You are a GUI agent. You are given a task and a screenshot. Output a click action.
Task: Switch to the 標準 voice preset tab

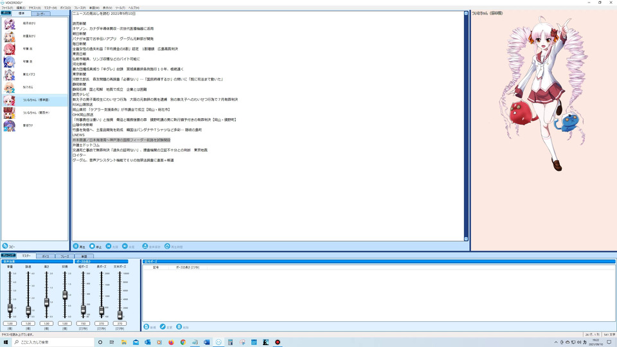(x=22, y=13)
